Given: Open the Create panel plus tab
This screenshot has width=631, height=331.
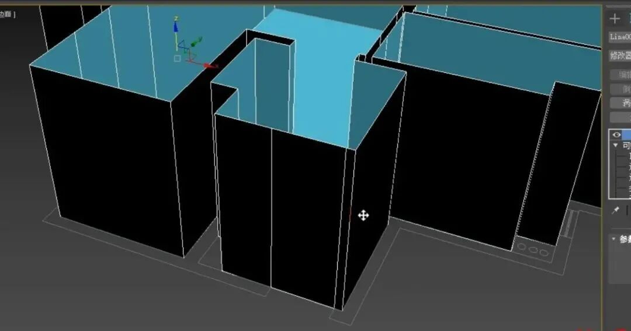Looking at the screenshot, I should click(615, 19).
